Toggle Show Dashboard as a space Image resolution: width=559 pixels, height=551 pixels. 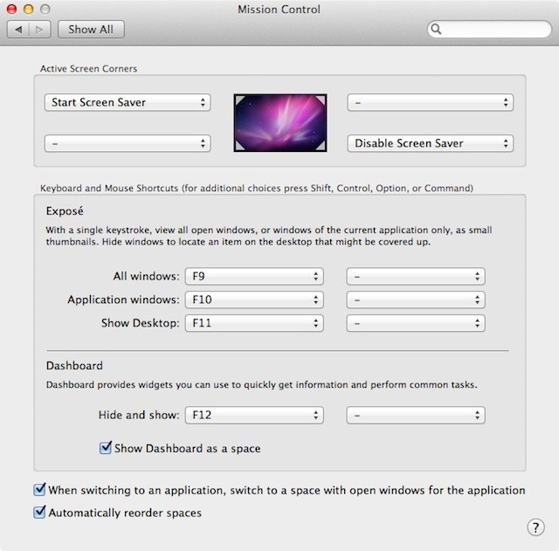click(107, 448)
